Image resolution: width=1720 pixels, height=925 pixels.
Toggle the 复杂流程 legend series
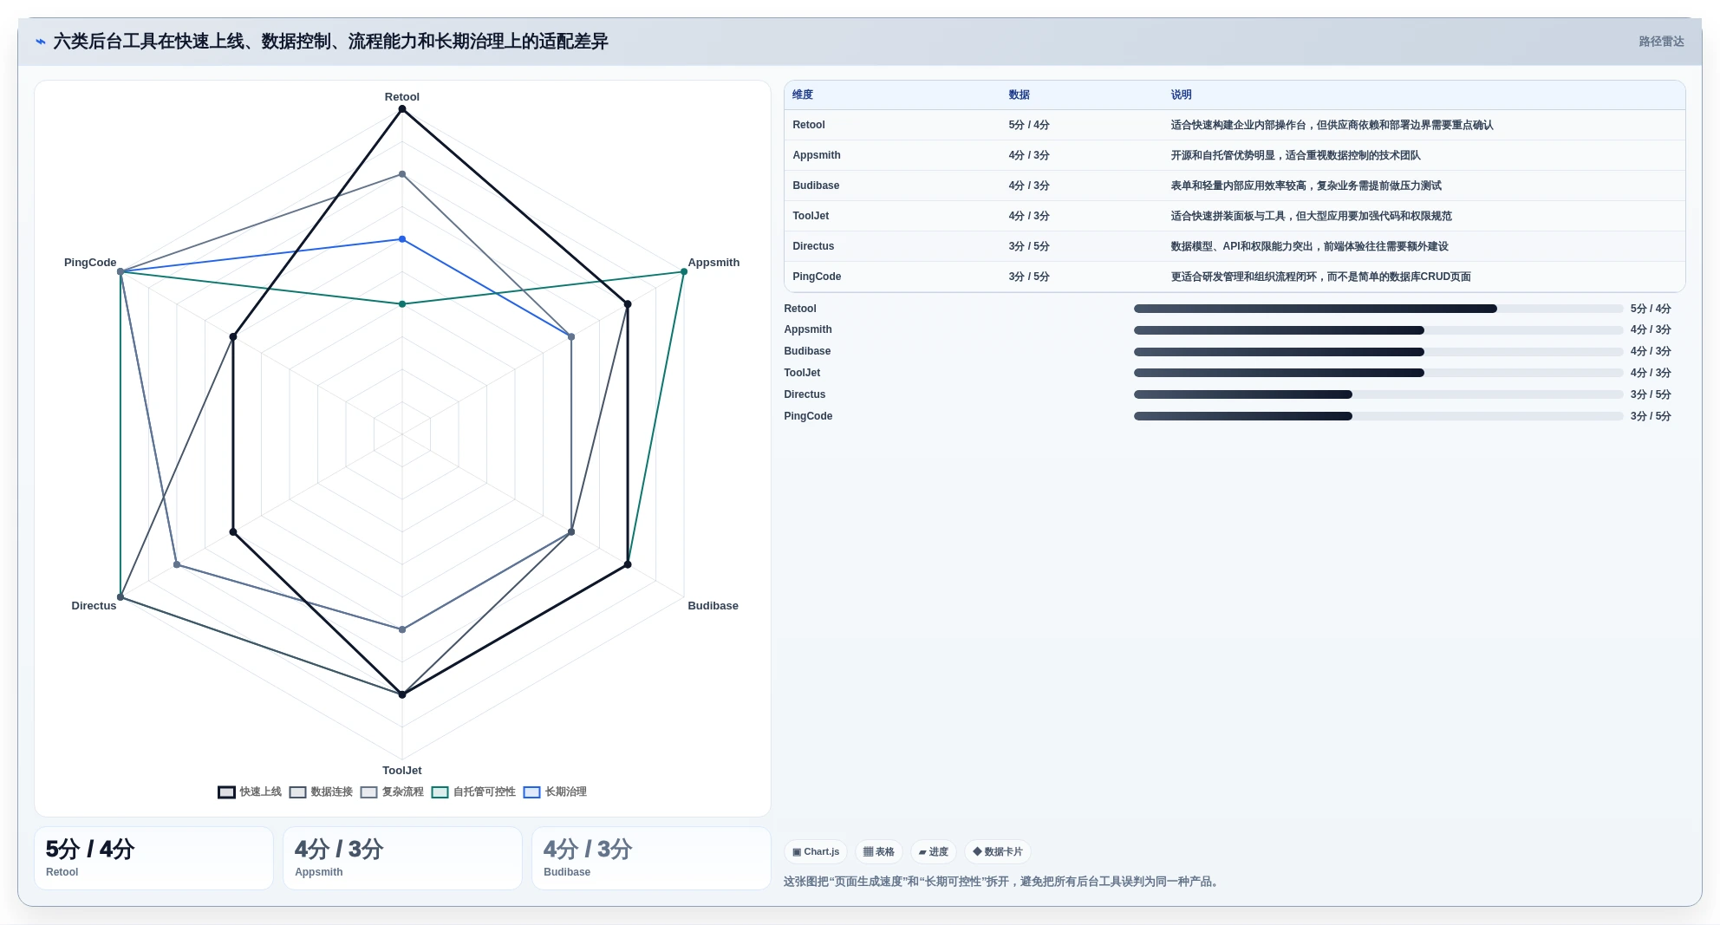pos(392,791)
